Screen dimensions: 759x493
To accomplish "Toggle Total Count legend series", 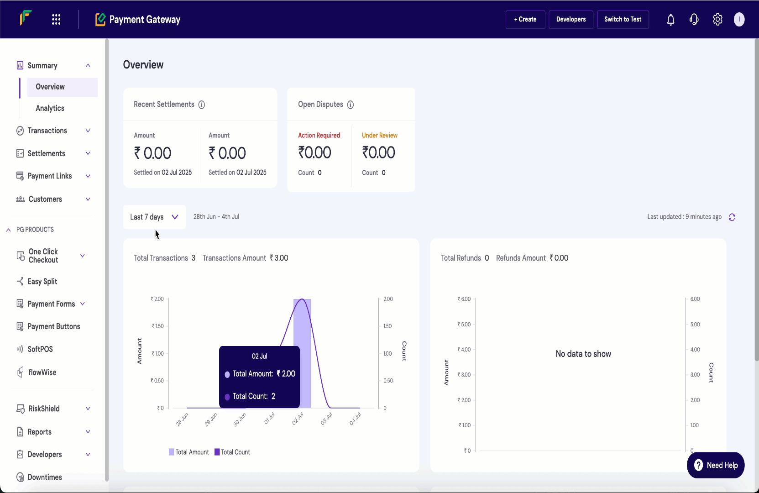I will pos(232,452).
